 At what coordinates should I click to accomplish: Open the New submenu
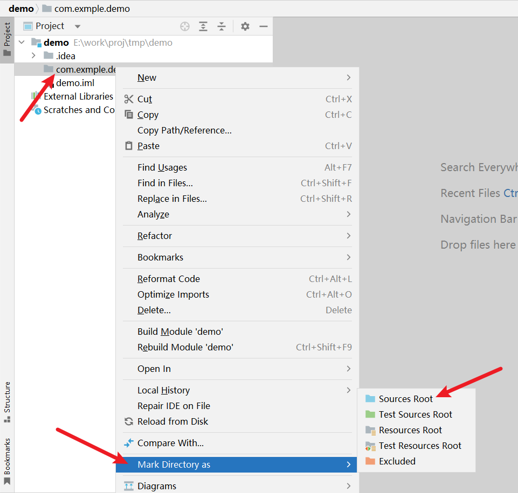[x=237, y=78]
